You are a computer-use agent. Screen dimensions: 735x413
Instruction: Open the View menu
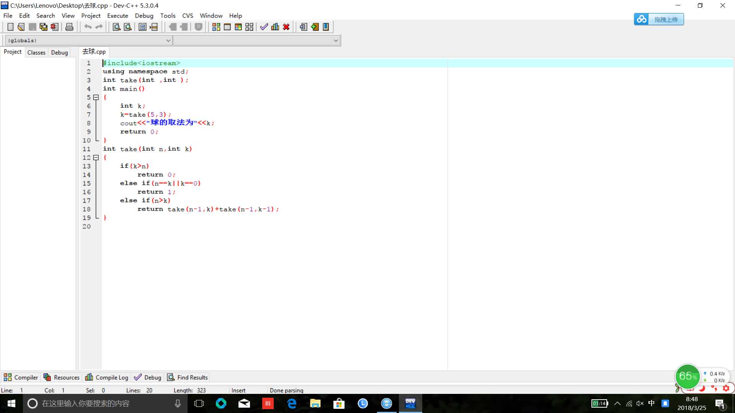(x=68, y=16)
